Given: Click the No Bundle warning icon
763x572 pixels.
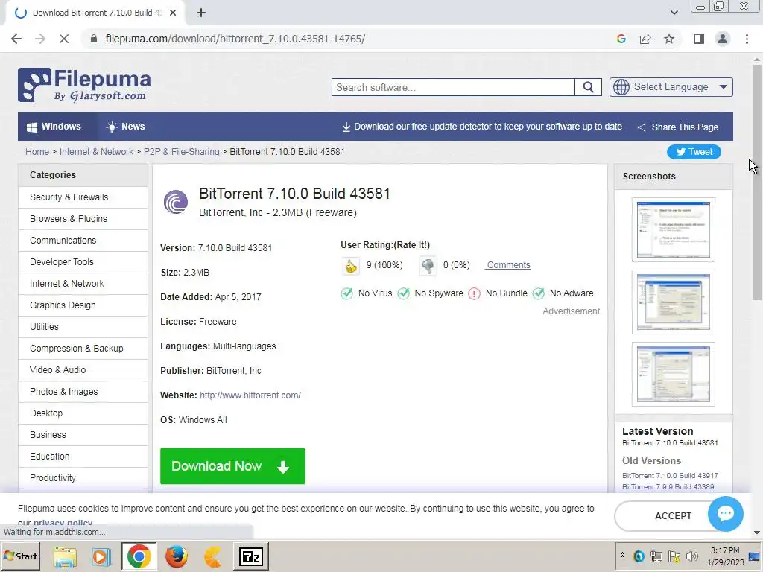Looking at the screenshot, I should pyautogui.click(x=474, y=293).
